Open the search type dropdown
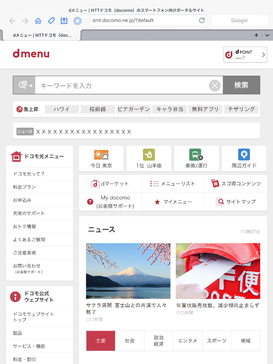The image size is (273, 364). (x=25, y=85)
